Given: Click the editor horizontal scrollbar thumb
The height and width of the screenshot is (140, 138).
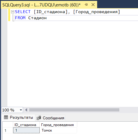Looking at the screenshot, I should [x=74, y=110].
